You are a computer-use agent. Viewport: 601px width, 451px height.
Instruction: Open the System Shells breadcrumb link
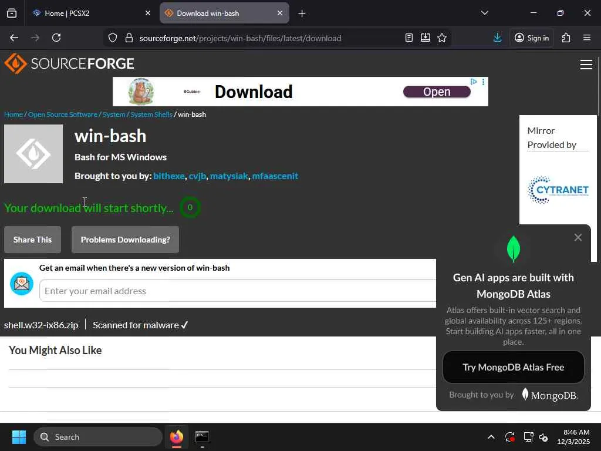pyautogui.click(x=151, y=115)
